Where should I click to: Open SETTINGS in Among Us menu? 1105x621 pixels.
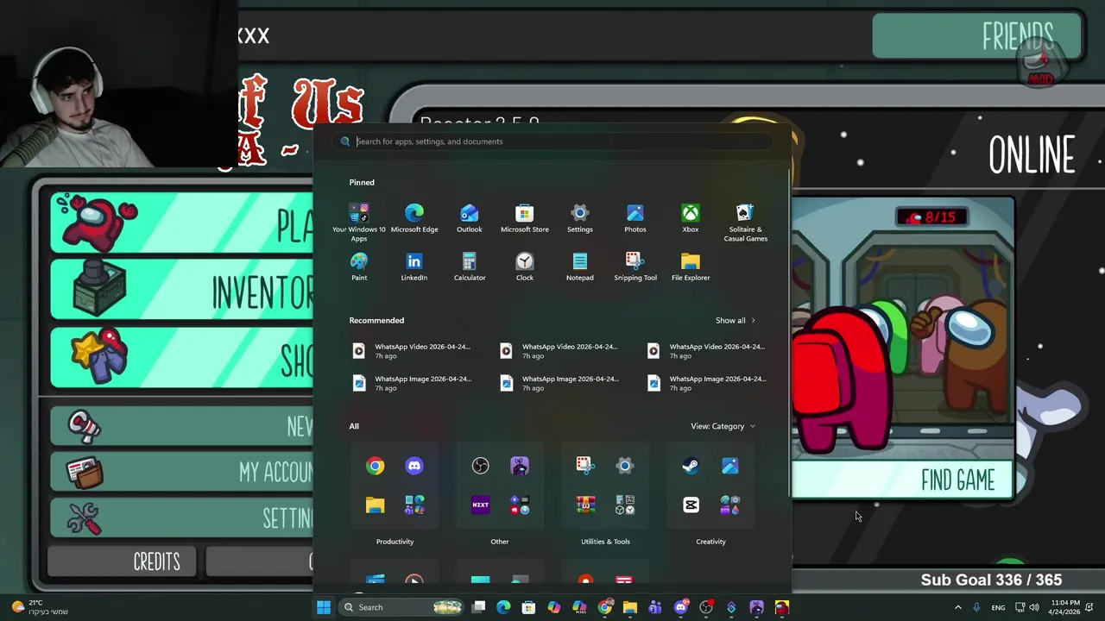(x=181, y=517)
